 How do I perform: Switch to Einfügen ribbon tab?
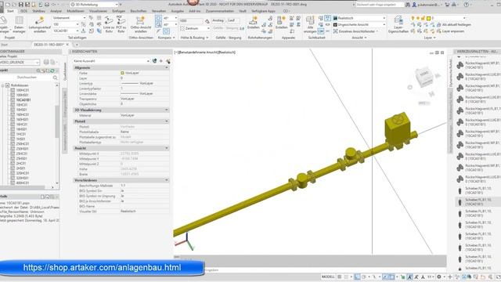coord(118,11)
